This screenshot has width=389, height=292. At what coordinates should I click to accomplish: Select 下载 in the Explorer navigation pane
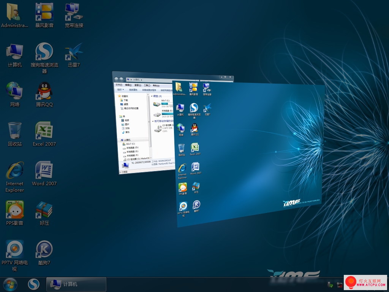pos(124,100)
